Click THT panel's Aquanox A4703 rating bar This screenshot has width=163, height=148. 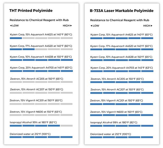41,71
